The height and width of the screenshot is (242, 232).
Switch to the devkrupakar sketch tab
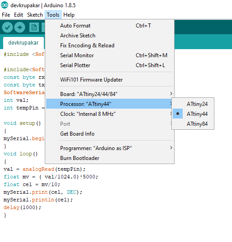[x=24, y=43]
